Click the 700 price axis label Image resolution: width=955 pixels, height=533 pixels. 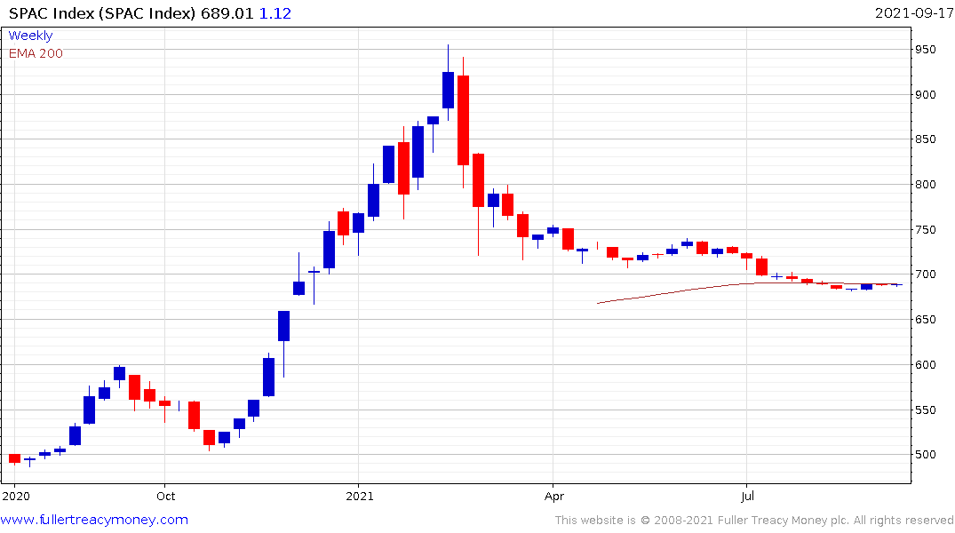(925, 274)
